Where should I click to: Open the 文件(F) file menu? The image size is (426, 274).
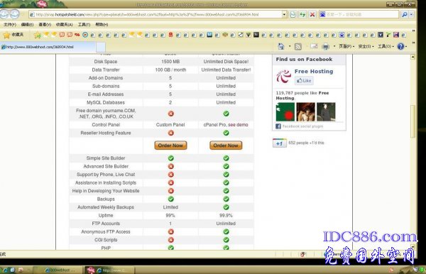point(10,24)
